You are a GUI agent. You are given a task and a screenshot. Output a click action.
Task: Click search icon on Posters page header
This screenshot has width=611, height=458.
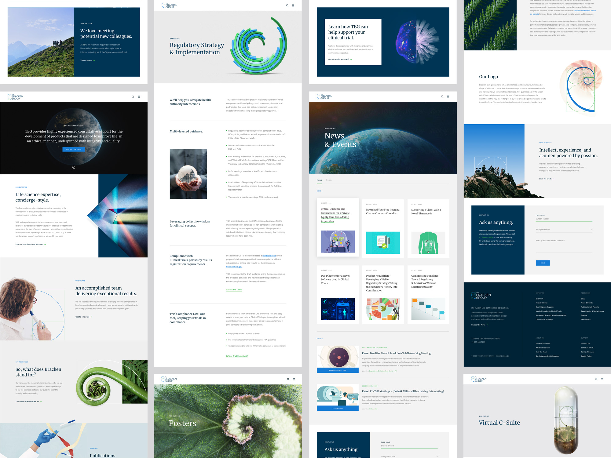(x=288, y=379)
